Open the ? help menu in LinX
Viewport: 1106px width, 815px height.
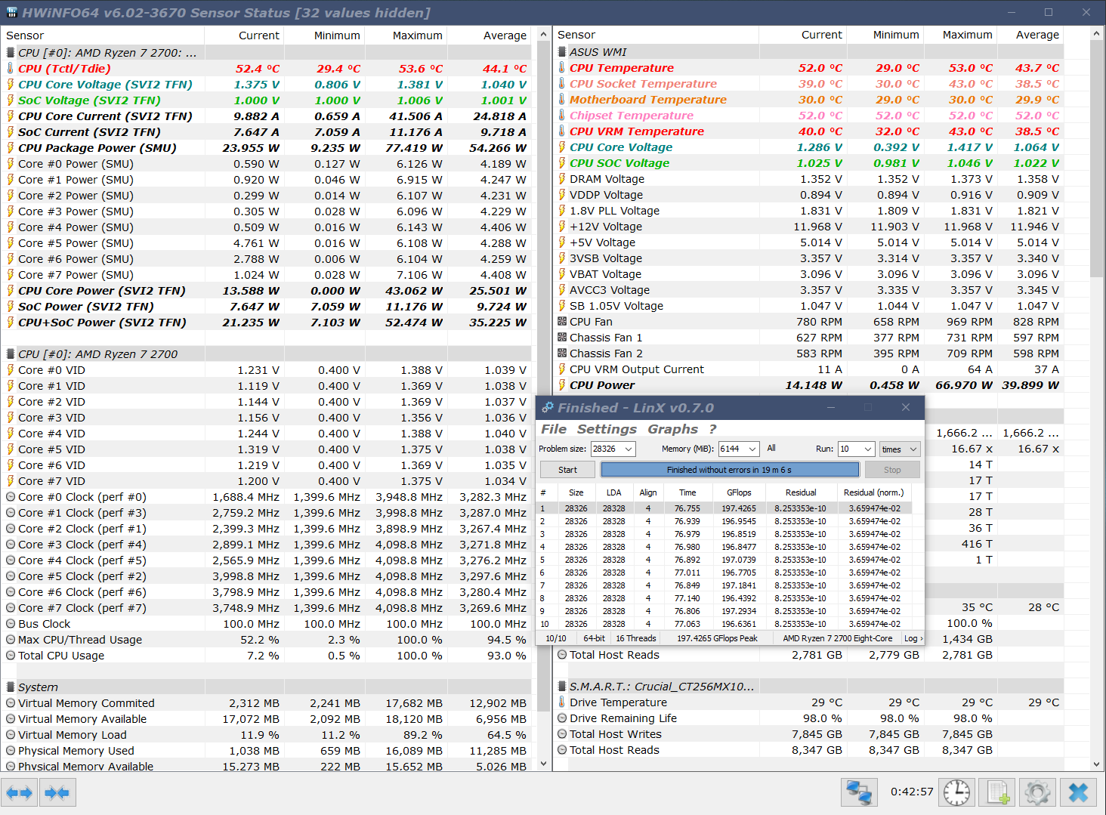(x=712, y=429)
